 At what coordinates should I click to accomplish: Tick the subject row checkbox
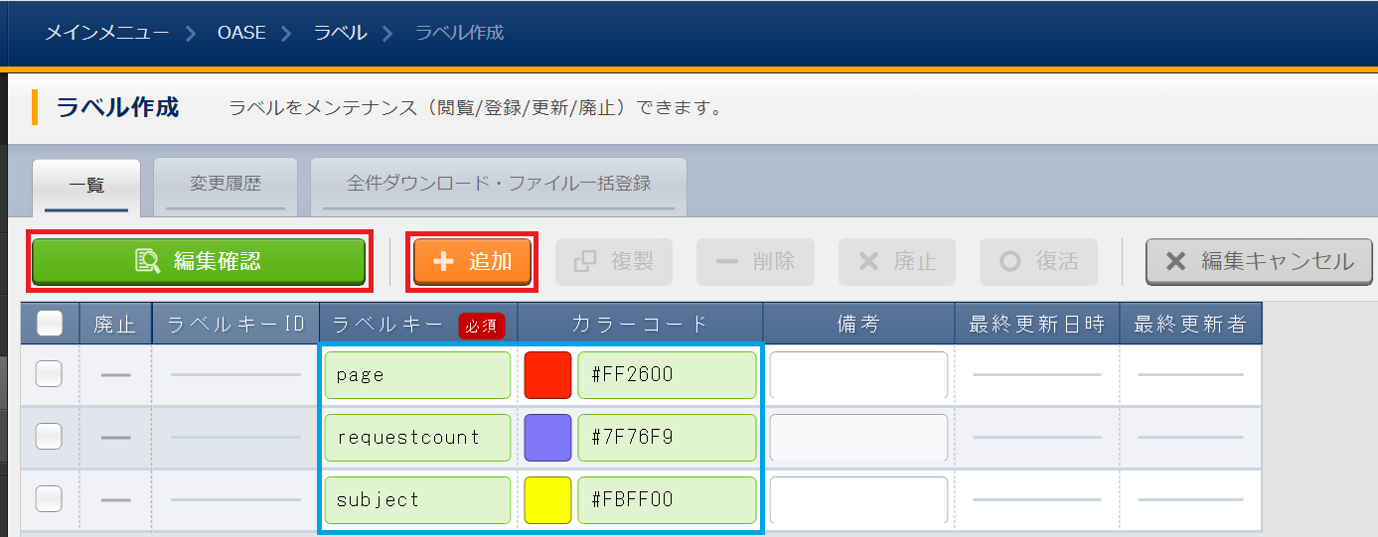click(x=49, y=499)
